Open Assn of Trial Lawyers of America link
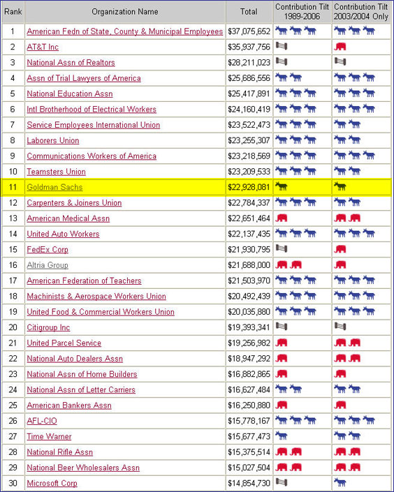Viewport: 394px width, 492px height. coord(84,78)
